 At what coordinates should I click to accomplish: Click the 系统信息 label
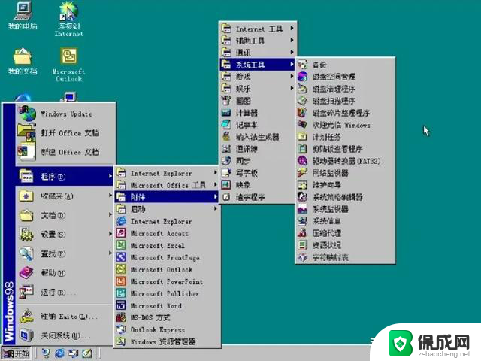[326, 221]
